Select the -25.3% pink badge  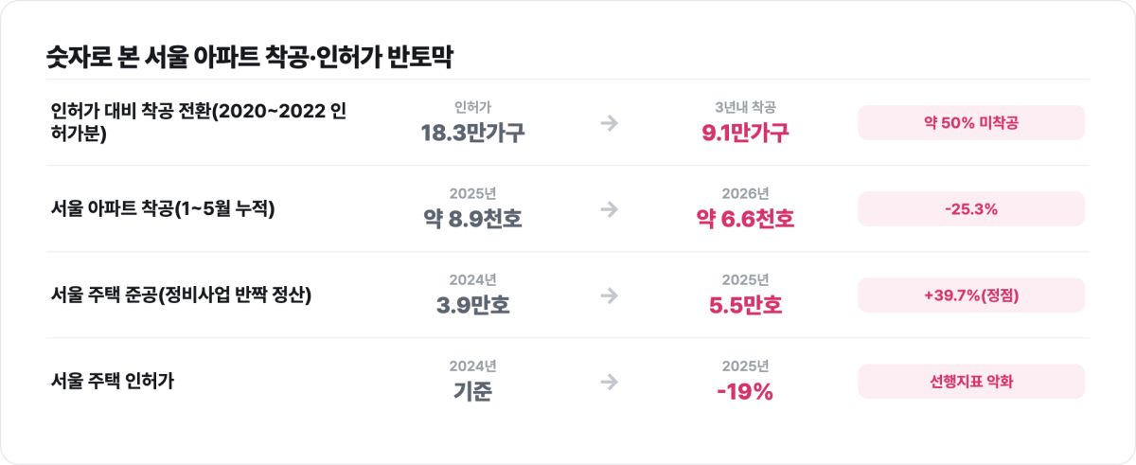pyautogui.click(x=971, y=209)
